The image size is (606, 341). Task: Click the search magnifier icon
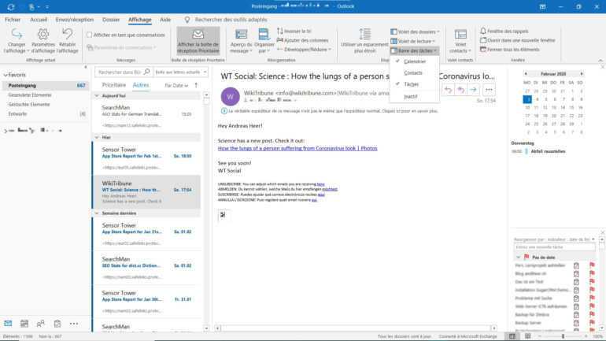[x=146, y=72]
